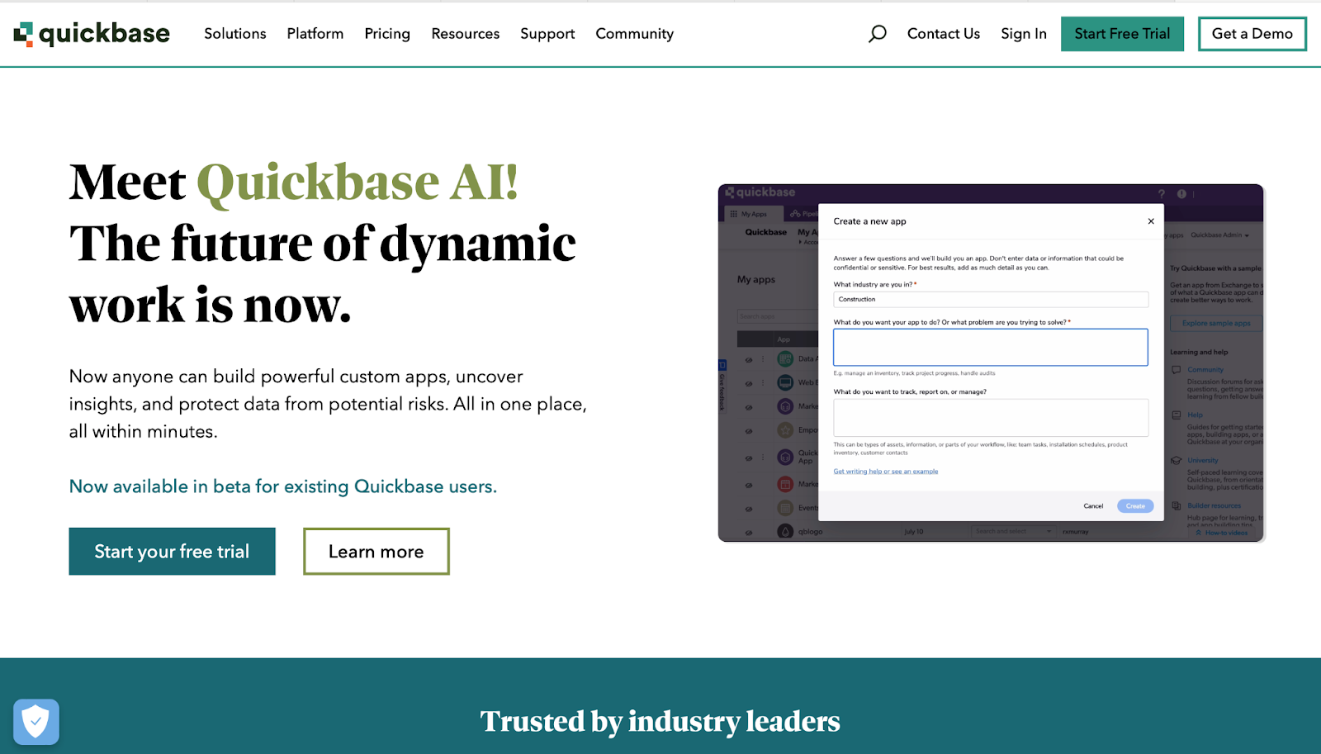The width and height of the screenshot is (1321, 754).
Task: Toggle the eye icon on the Data app row
Action: pyautogui.click(x=748, y=358)
